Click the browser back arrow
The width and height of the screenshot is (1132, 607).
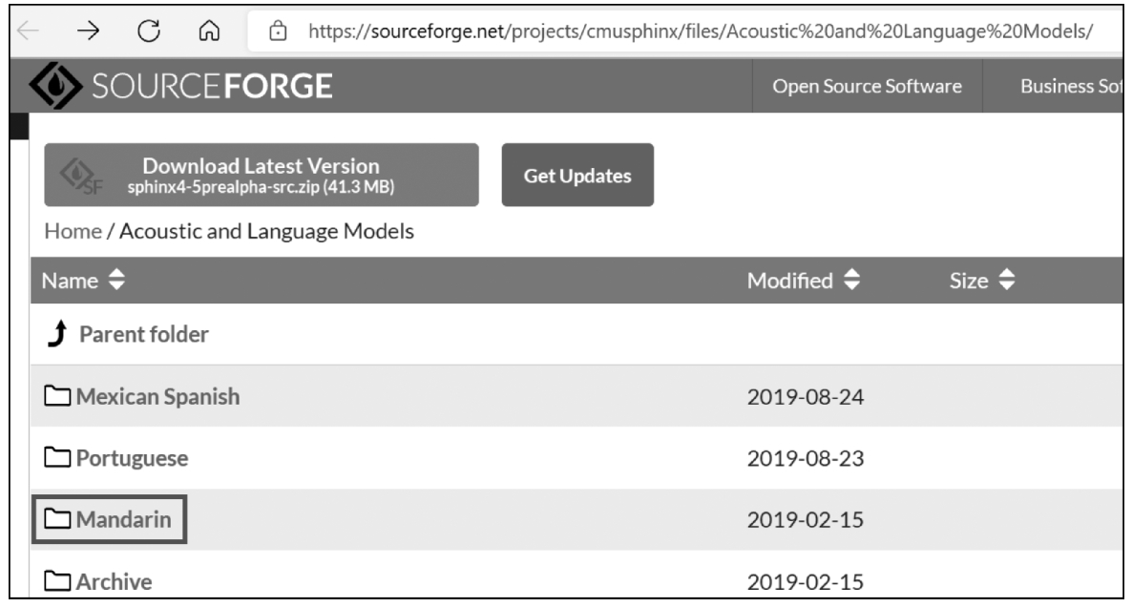pyautogui.click(x=28, y=31)
